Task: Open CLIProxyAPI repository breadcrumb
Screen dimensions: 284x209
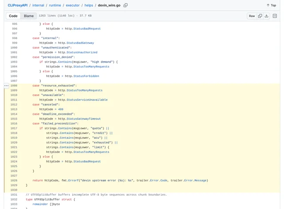Action: (18, 5)
